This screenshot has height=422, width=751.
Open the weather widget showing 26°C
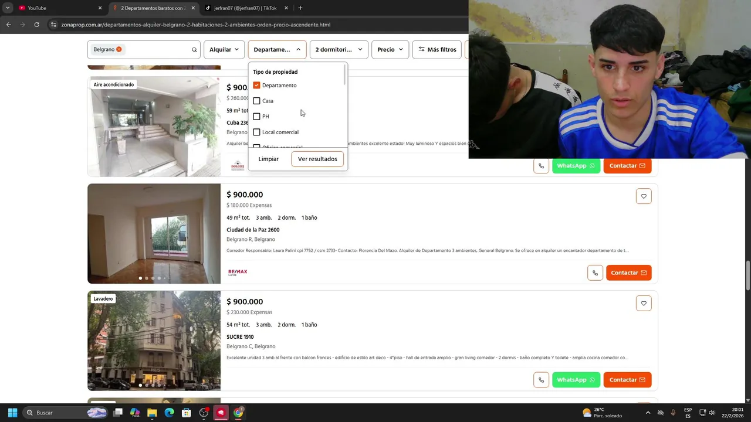[x=602, y=413]
